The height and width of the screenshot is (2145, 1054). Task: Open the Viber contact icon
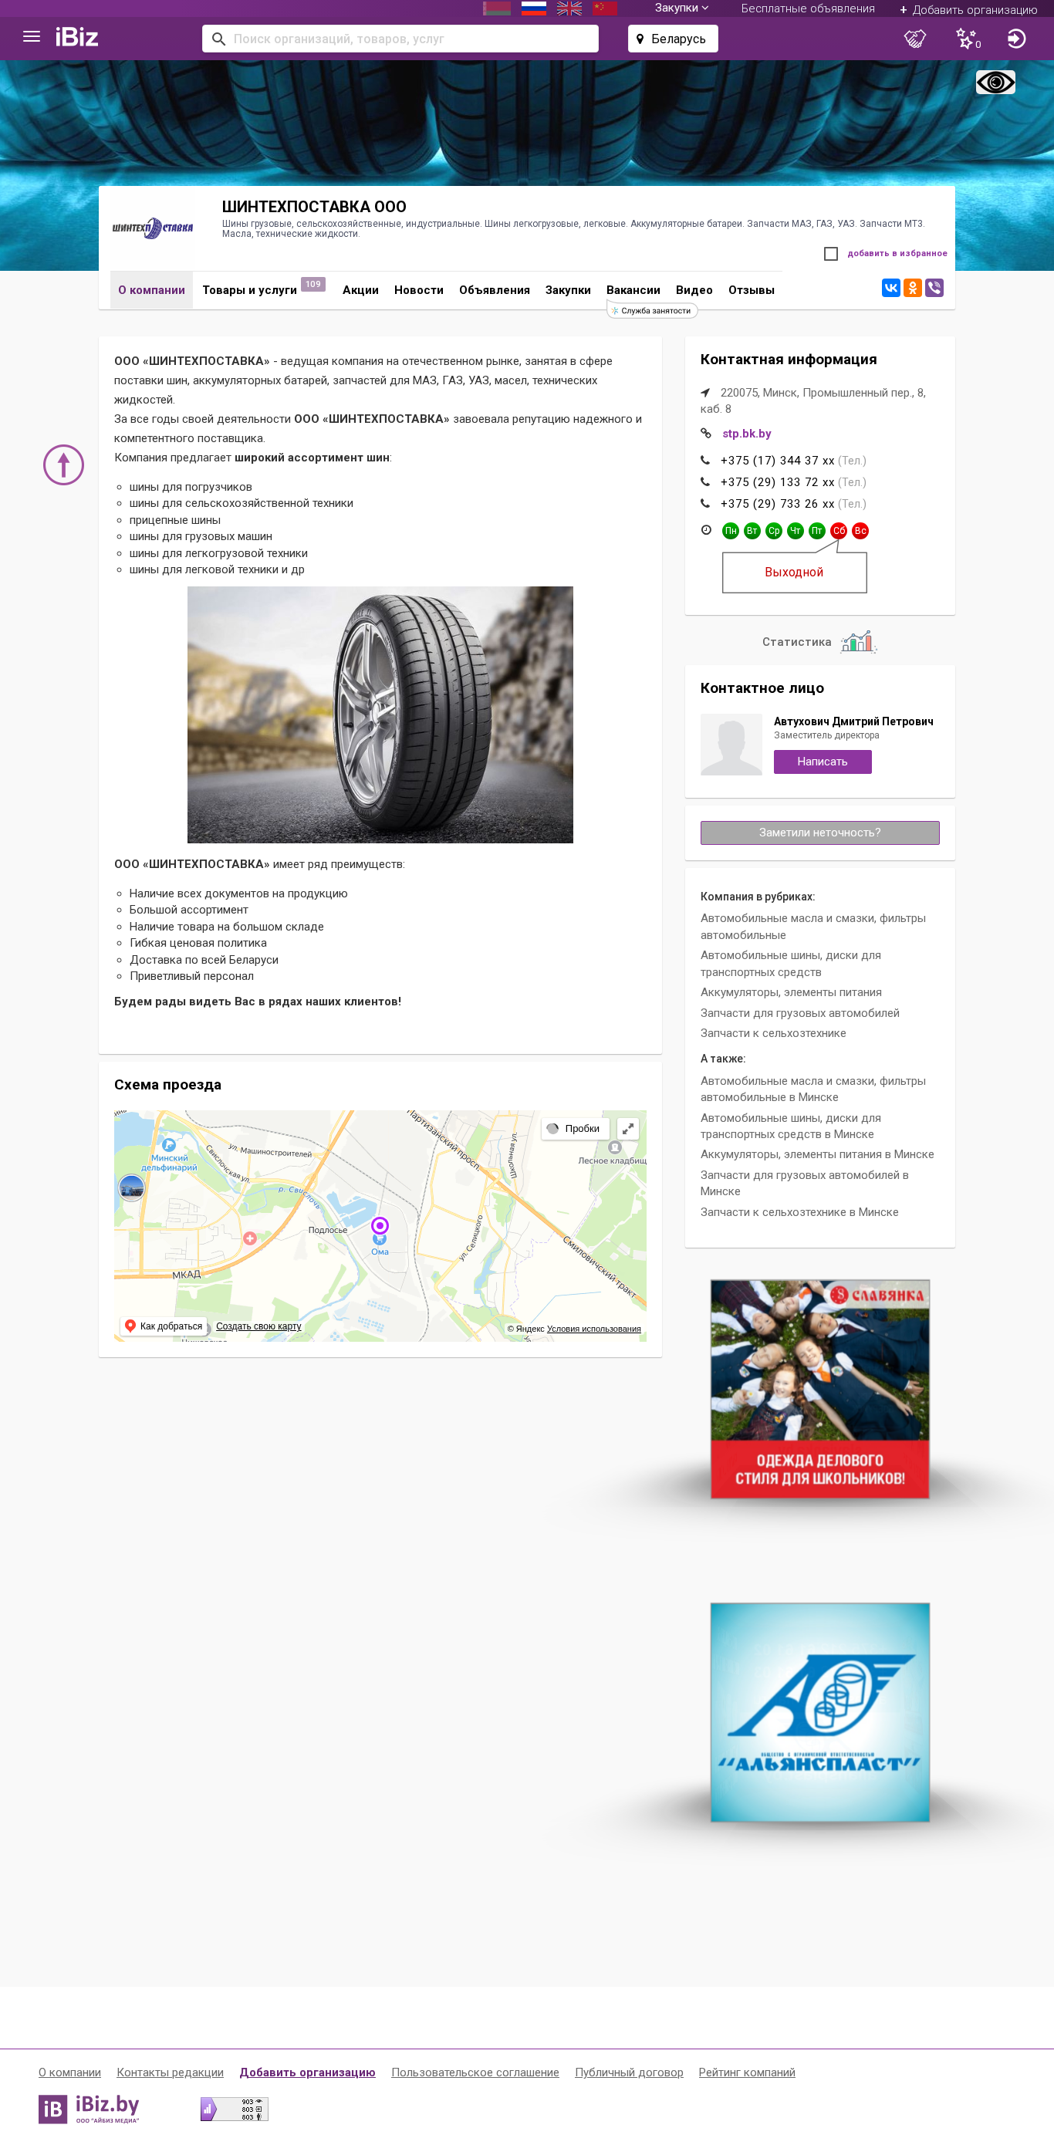coord(934,288)
